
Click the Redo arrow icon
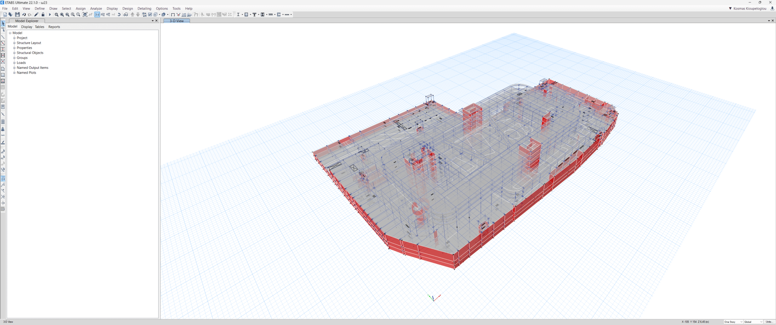click(x=29, y=15)
